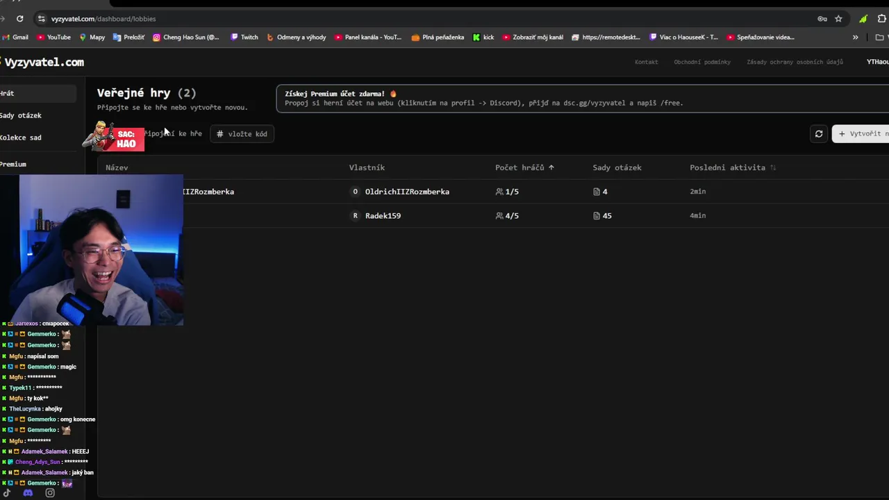
Task: Open the Cheng Hao Sun Instagram bookmark
Action: click(x=186, y=37)
